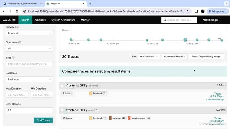The width and height of the screenshot is (230, 129).
Task: Open the Sort dropdown Most Recent
Action: (148, 57)
